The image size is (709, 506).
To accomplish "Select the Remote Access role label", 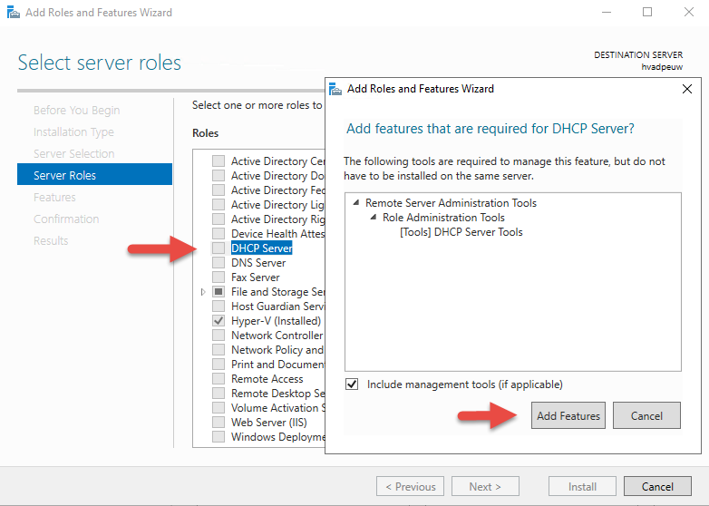I will pyautogui.click(x=267, y=379).
